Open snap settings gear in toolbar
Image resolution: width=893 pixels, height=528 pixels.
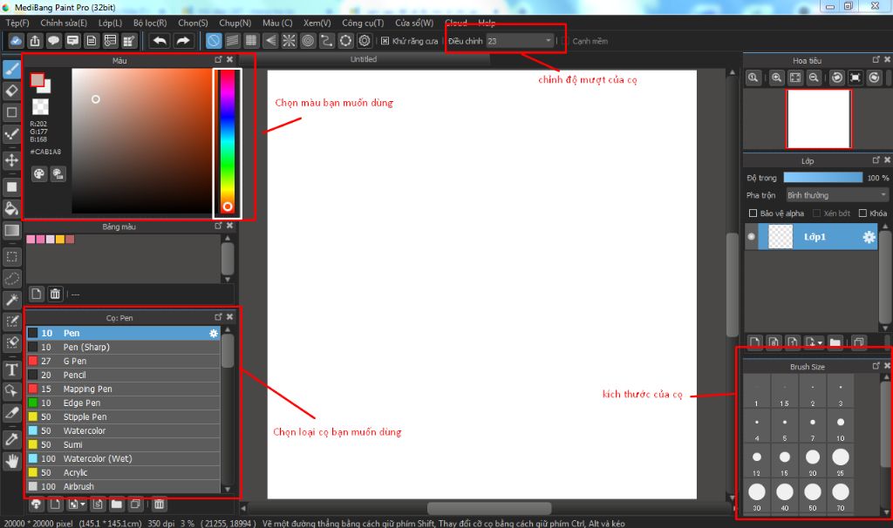365,41
